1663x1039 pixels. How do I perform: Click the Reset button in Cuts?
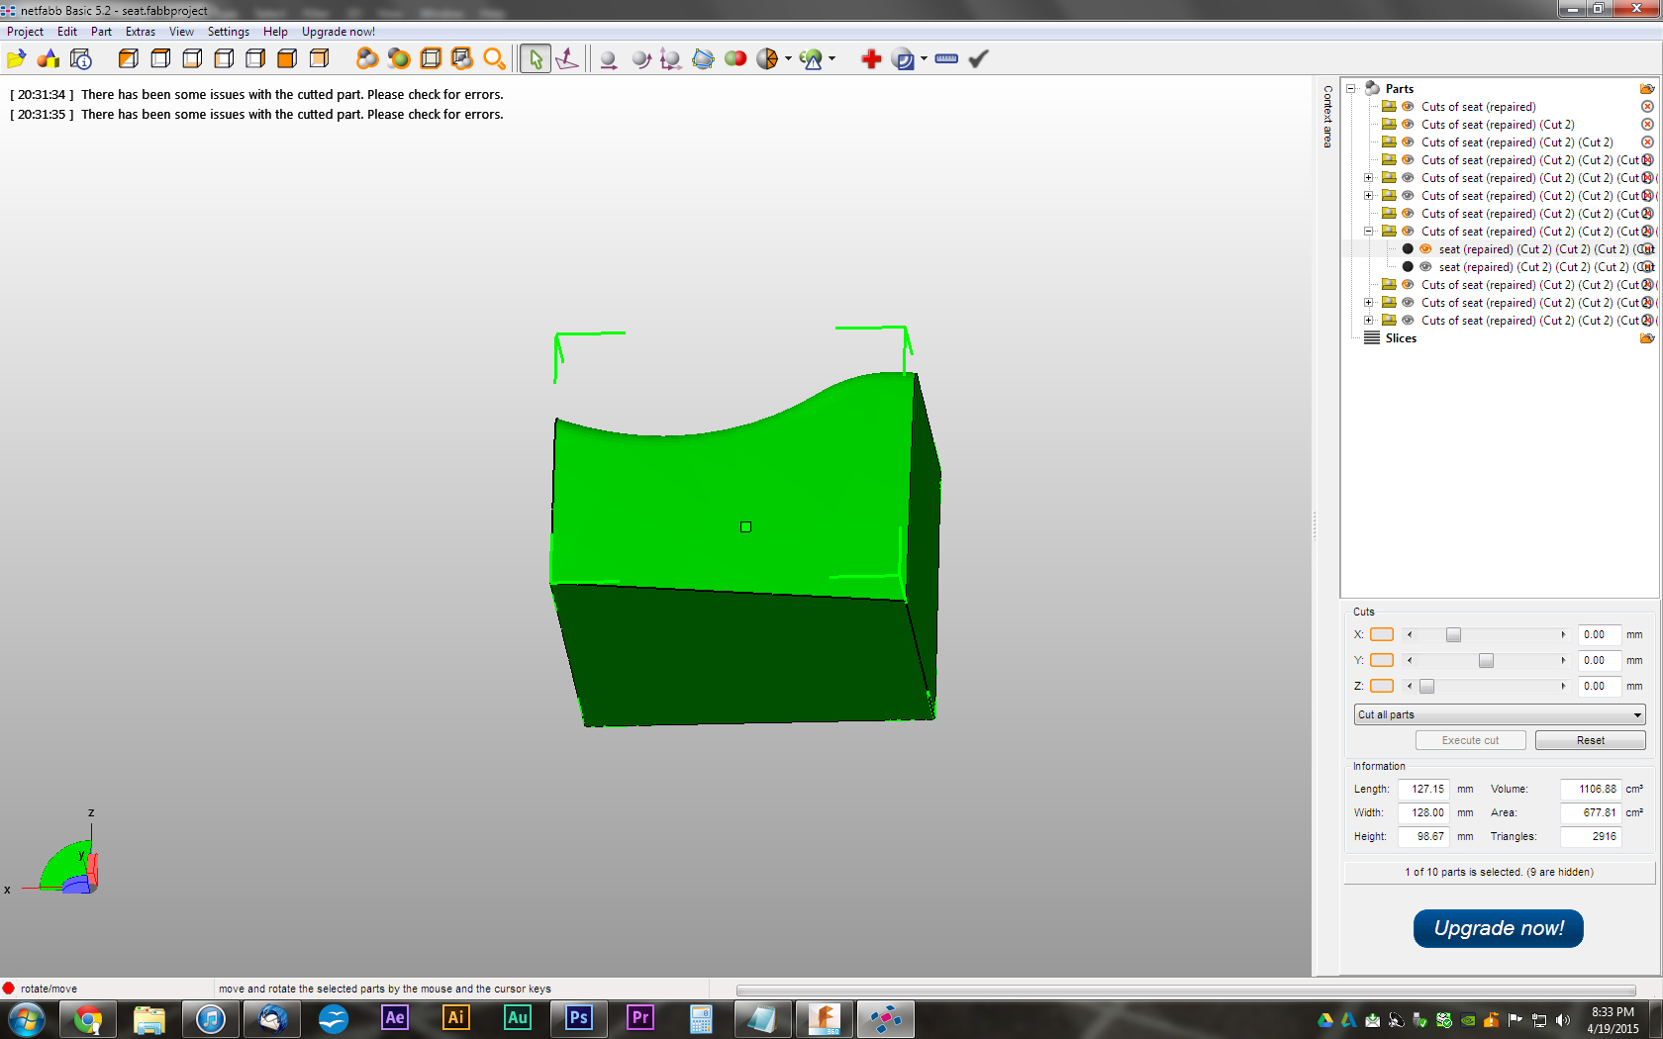coord(1590,740)
